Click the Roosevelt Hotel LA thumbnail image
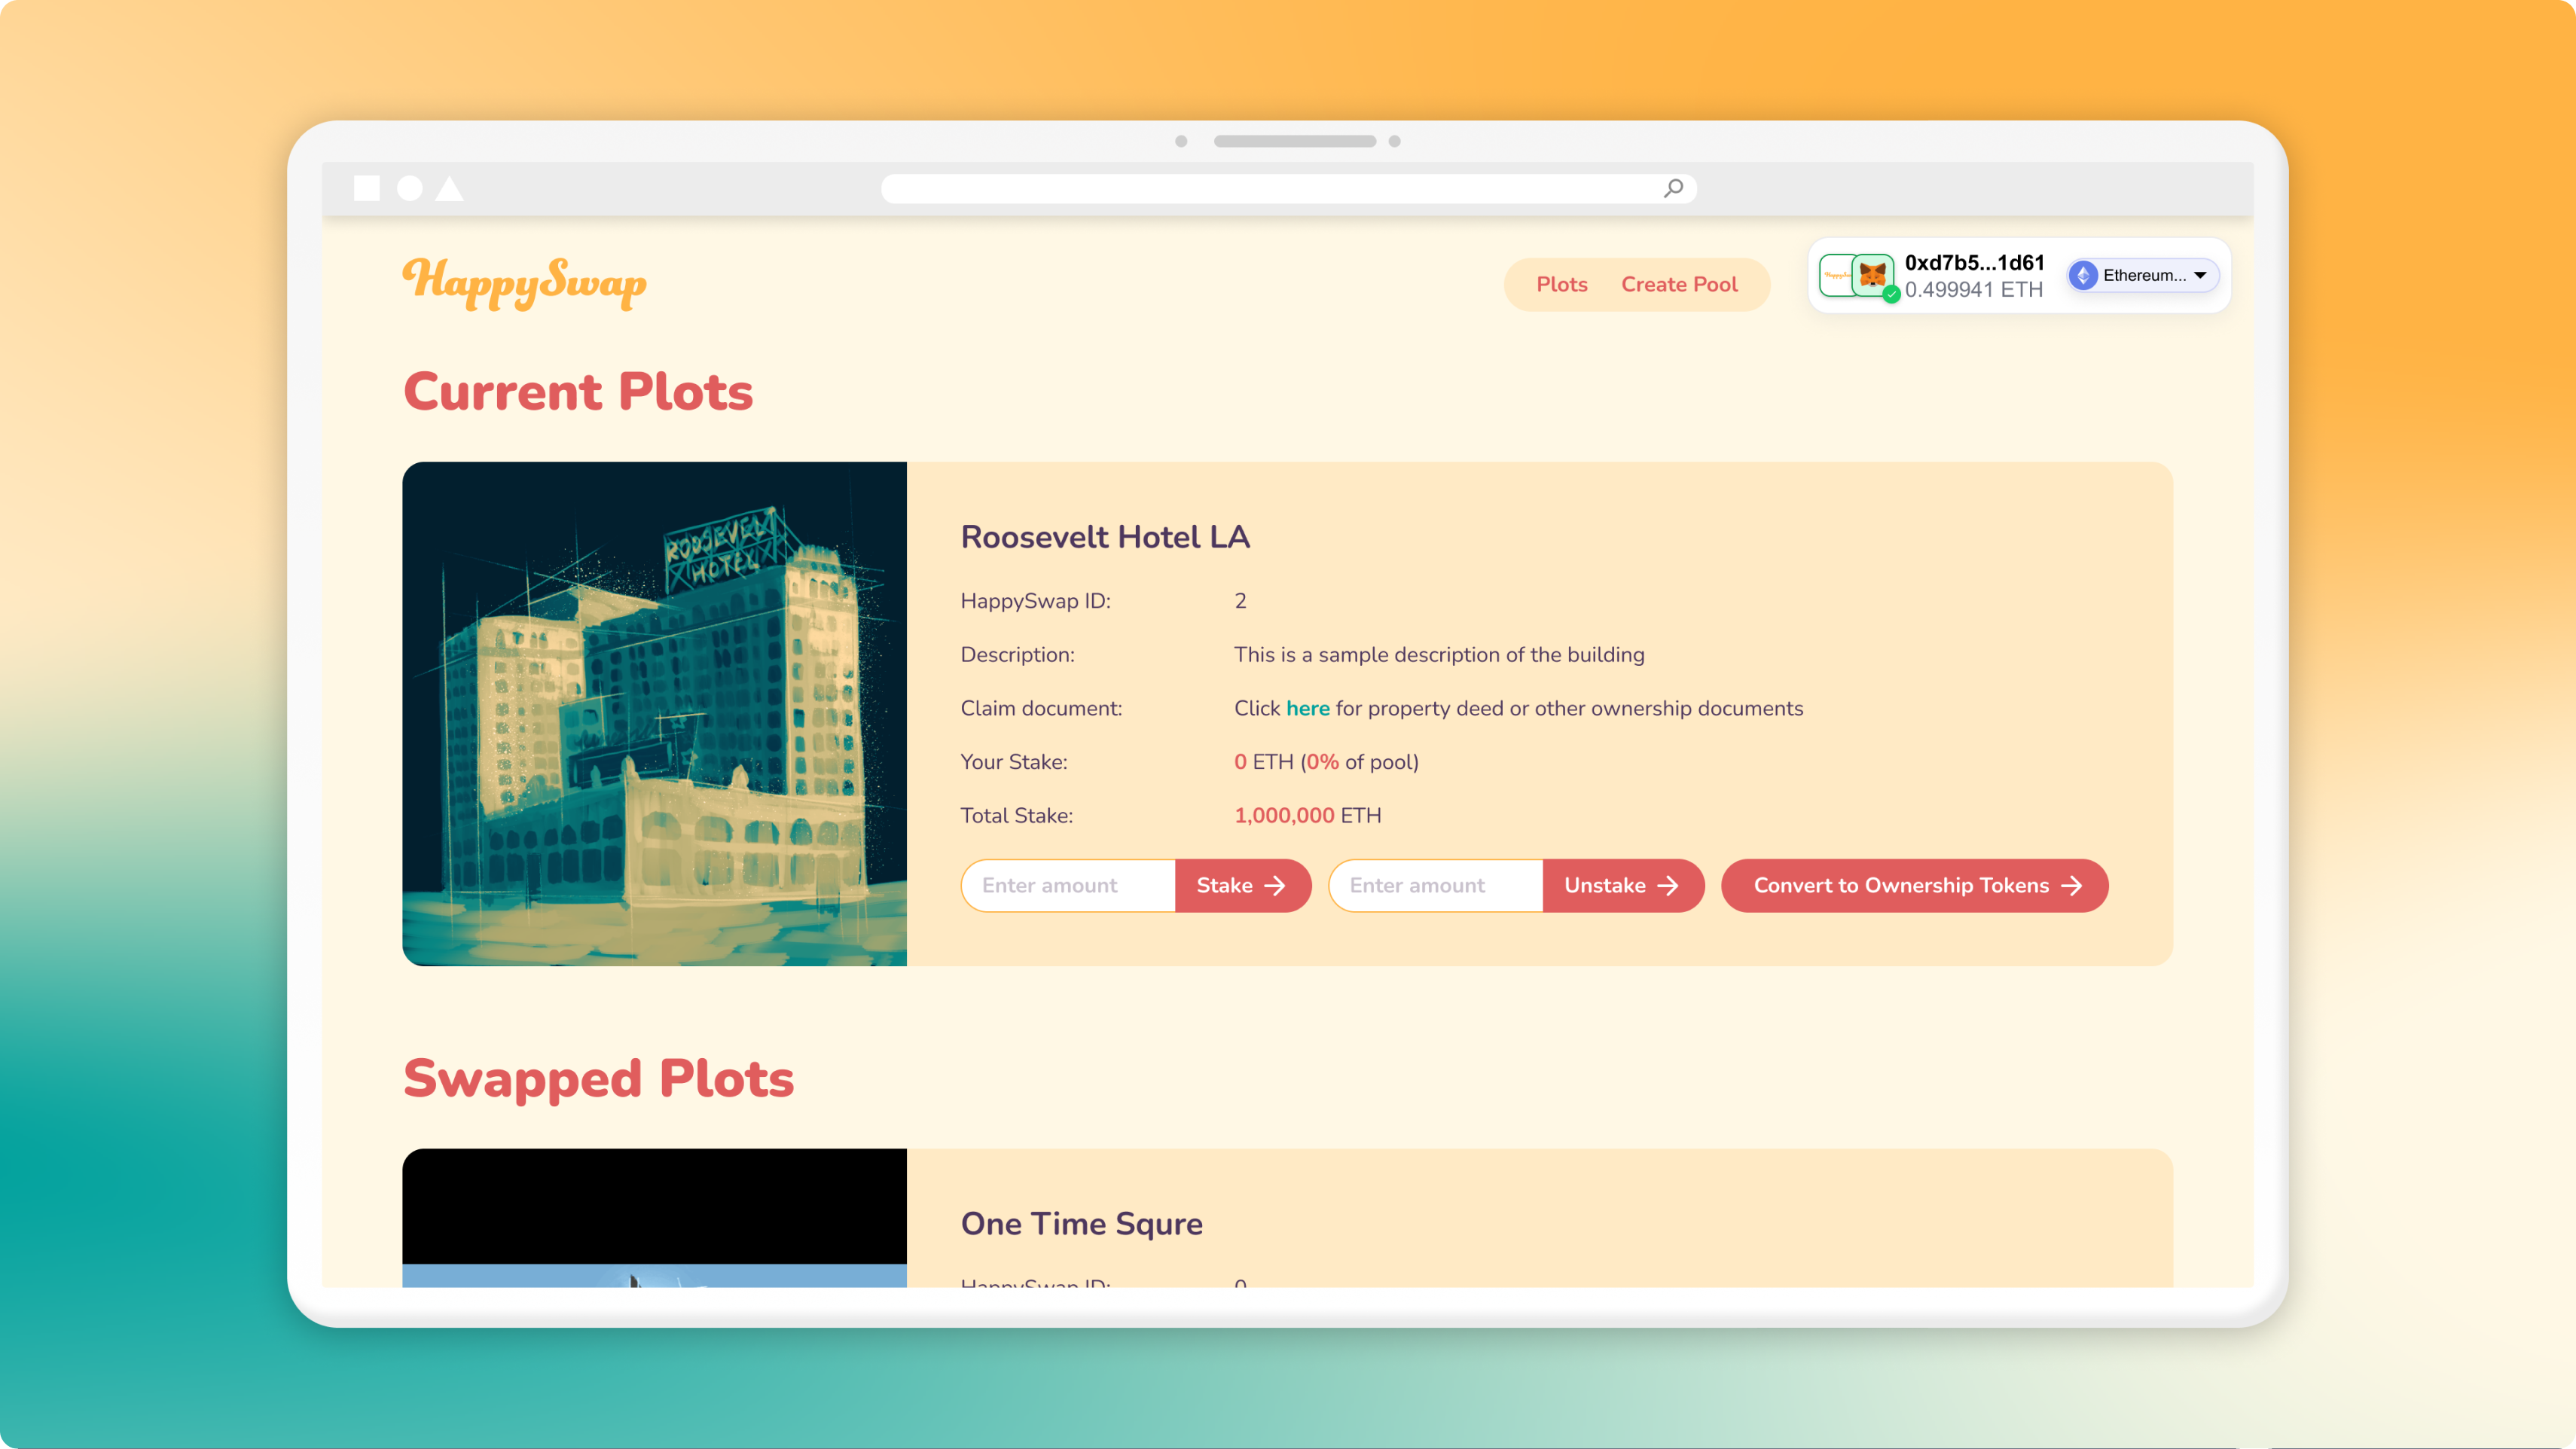 654,713
